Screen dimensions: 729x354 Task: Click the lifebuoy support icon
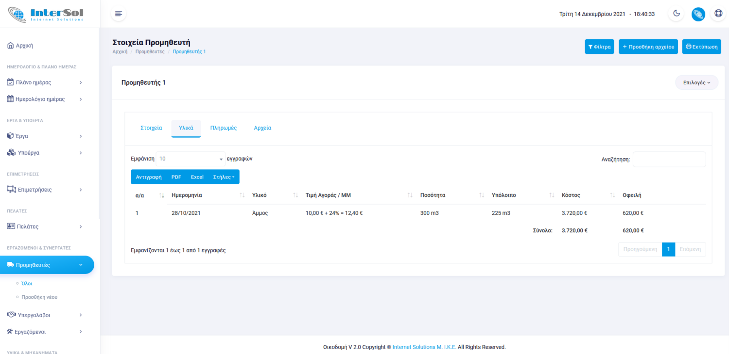pyautogui.click(x=718, y=14)
